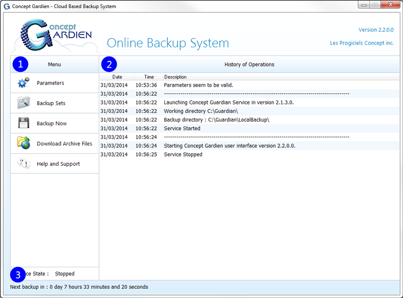
Task: Click the blue number 2 marker
Action: point(109,65)
